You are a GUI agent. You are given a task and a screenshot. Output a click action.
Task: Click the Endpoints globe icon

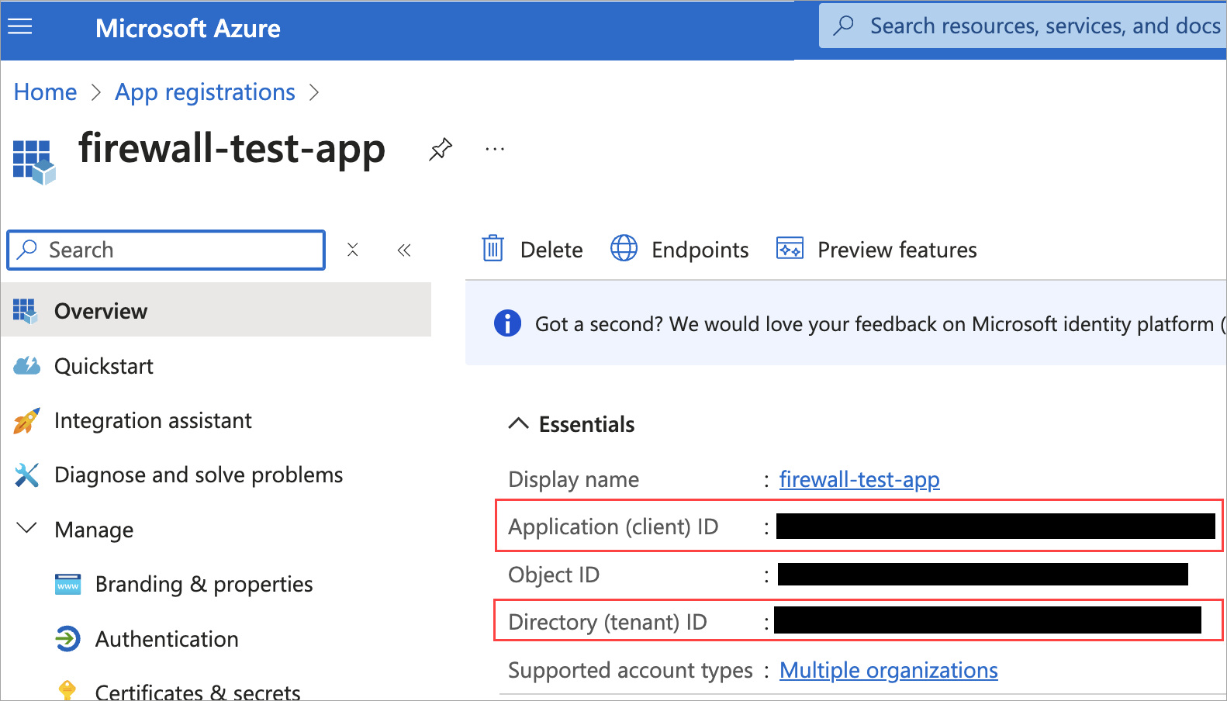[624, 248]
